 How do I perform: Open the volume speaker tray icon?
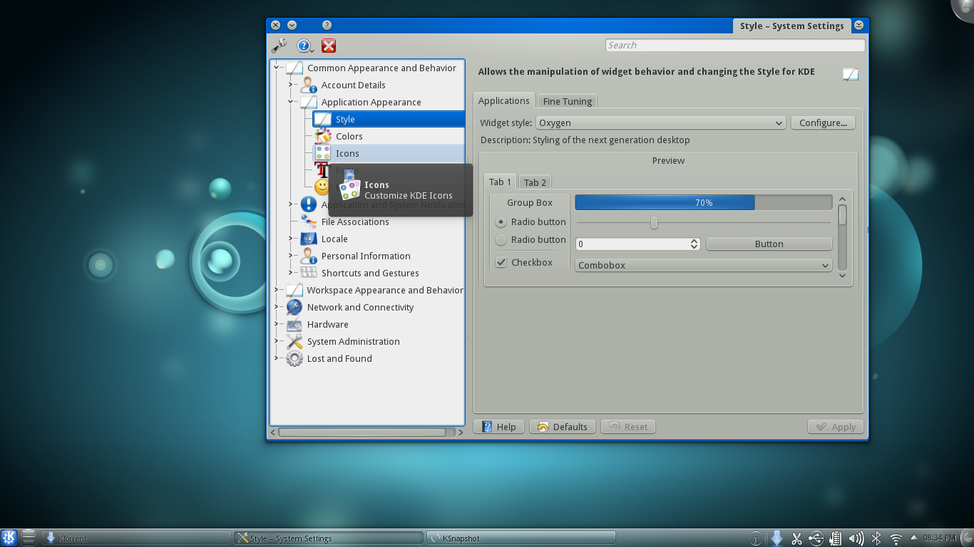pos(856,538)
